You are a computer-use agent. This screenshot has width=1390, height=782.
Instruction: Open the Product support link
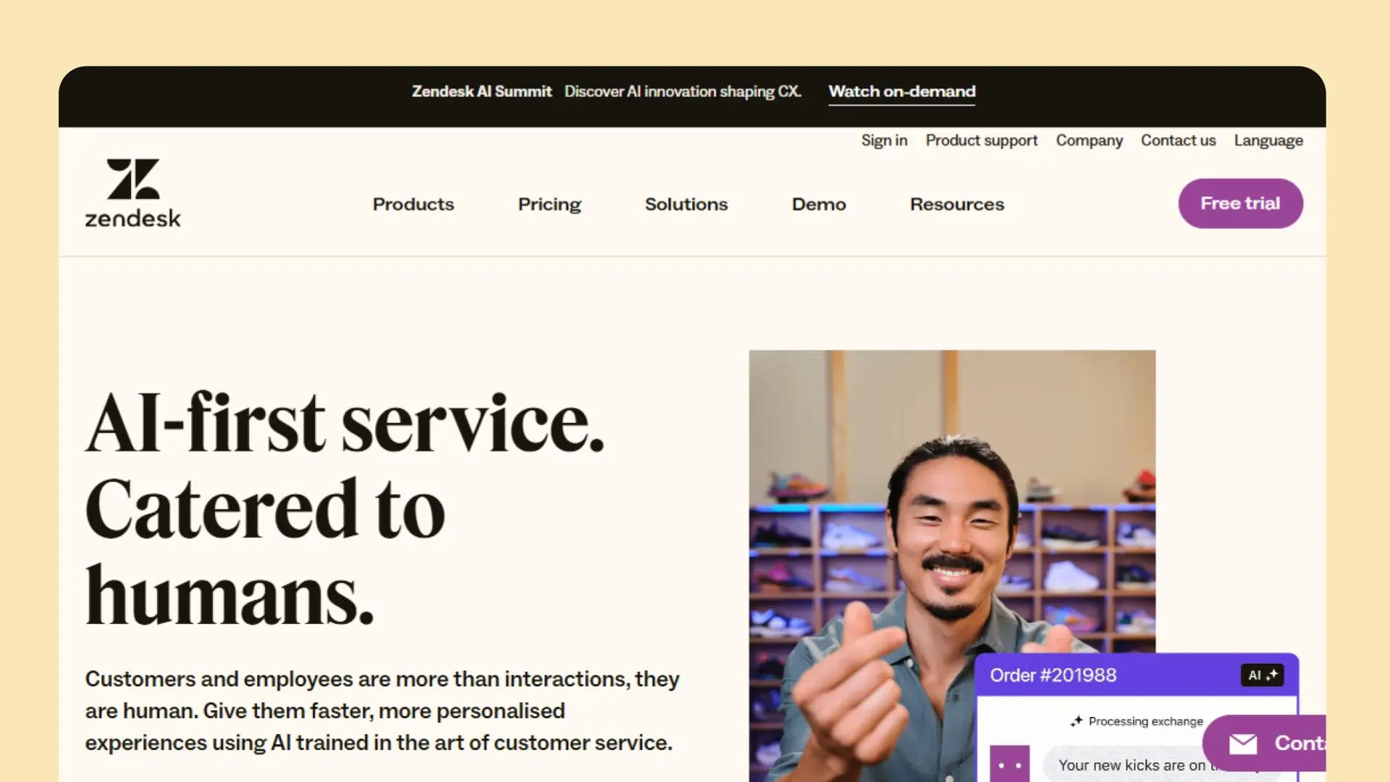[981, 140]
